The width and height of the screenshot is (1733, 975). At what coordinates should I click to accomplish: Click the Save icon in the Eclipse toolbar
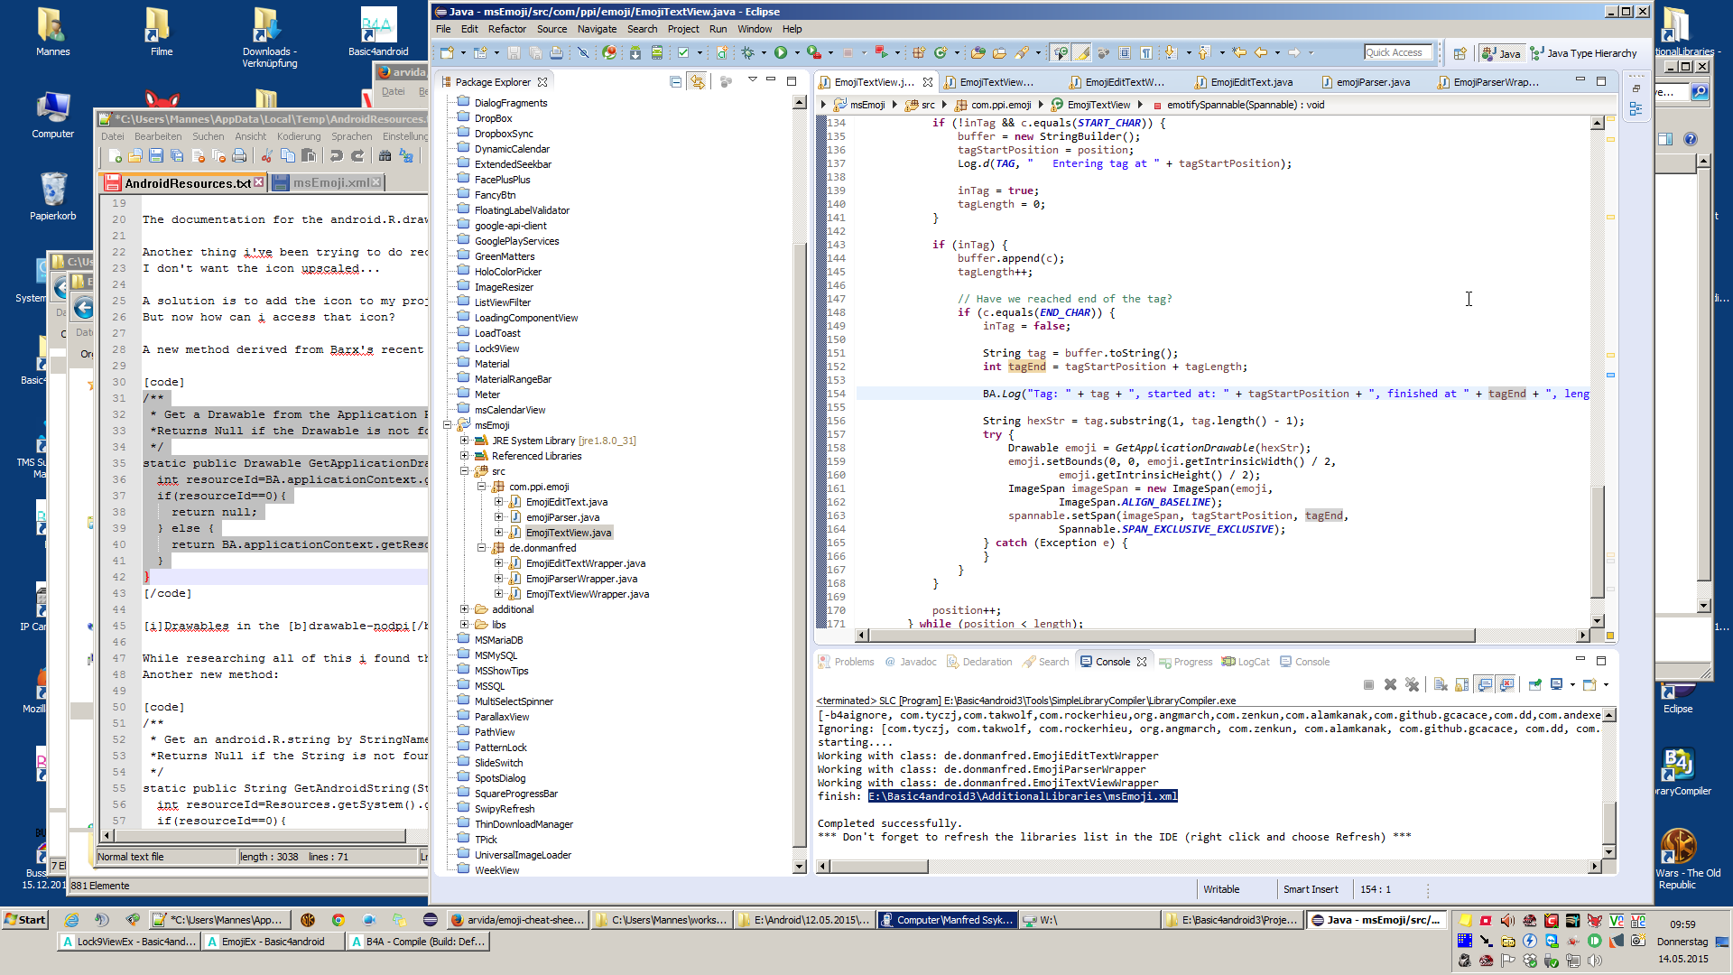click(514, 53)
